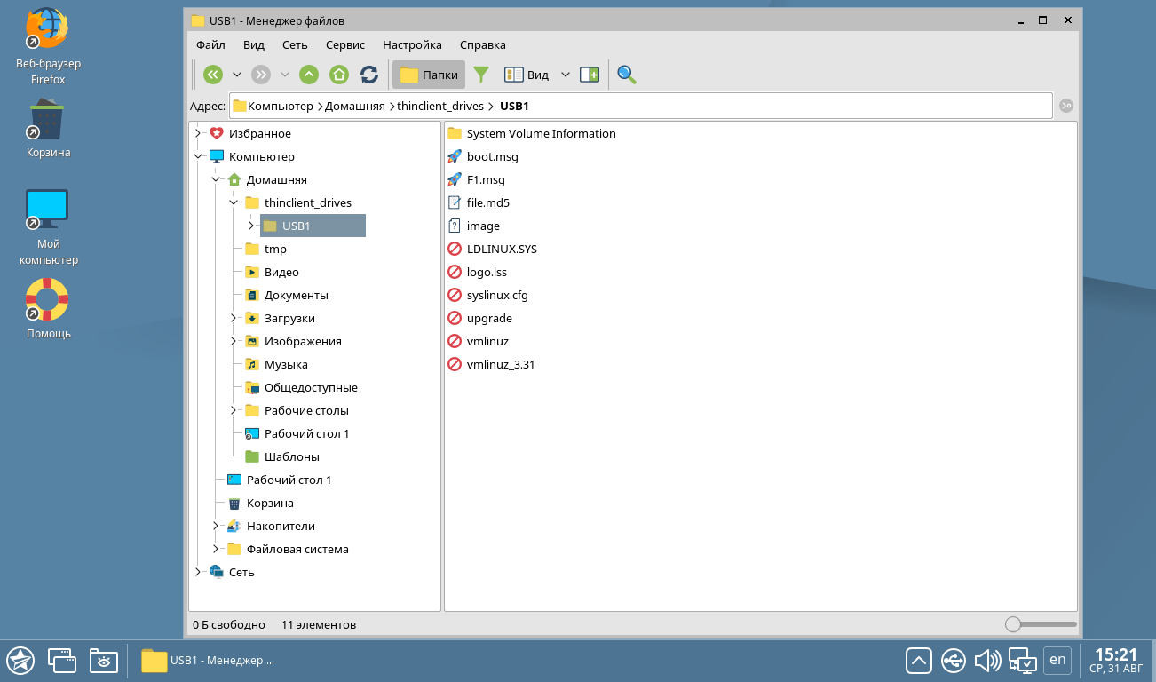This screenshot has height=682, width=1156.
Task: Click the green Back navigation arrow
Action: click(212, 75)
